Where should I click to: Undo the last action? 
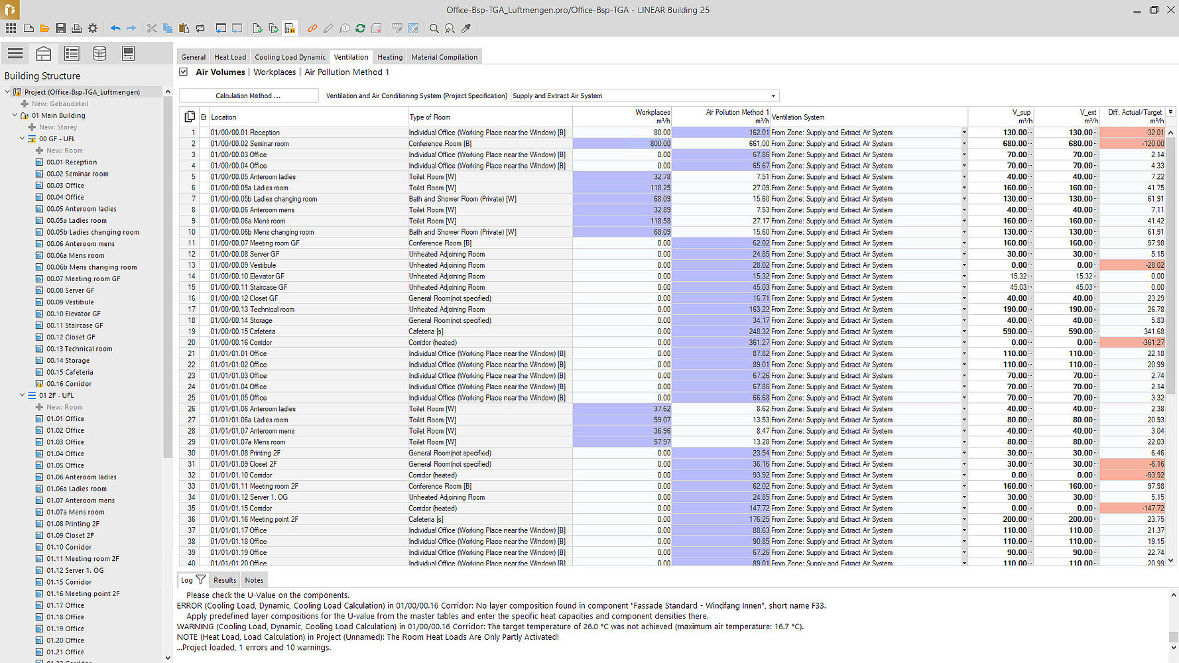click(115, 29)
